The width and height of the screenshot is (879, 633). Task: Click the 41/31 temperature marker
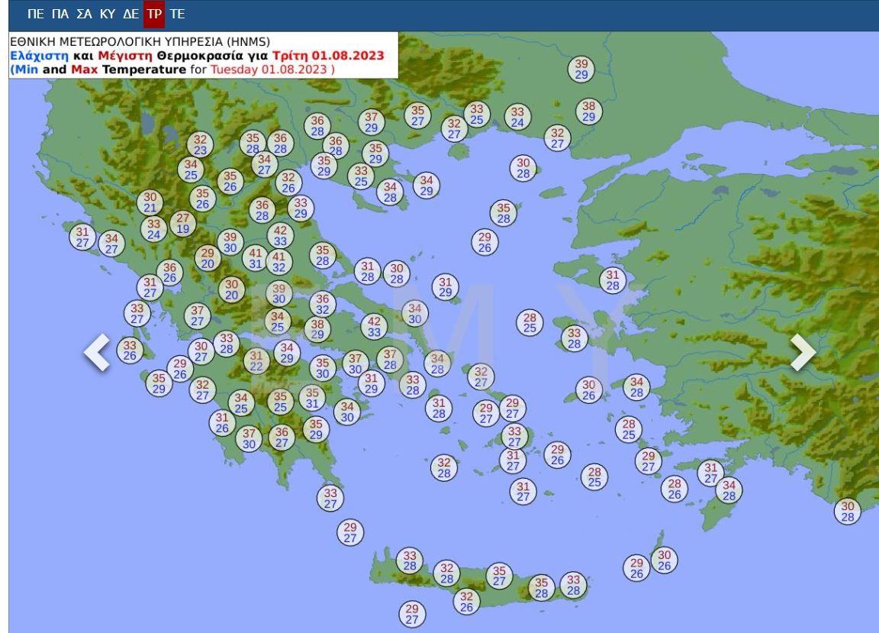(x=256, y=259)
